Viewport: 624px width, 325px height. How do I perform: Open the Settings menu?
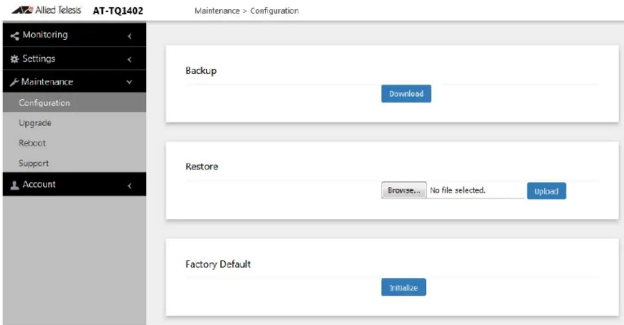tap(74, 59)
